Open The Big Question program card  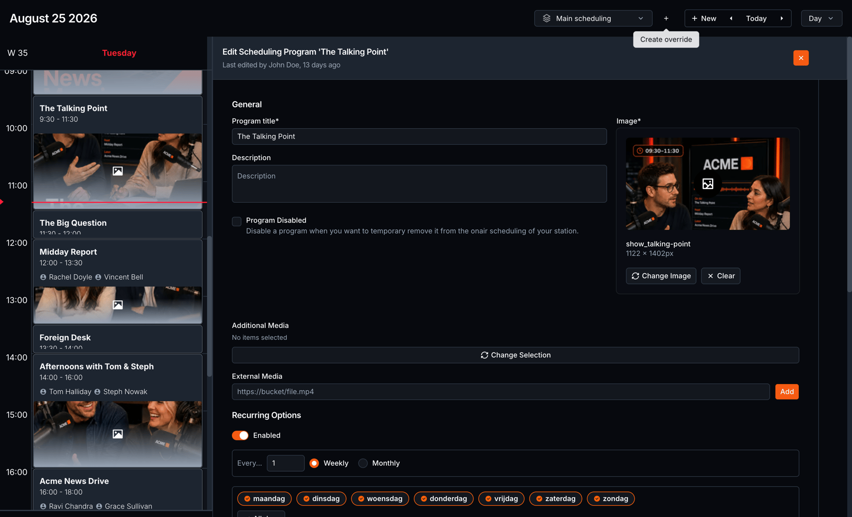(118, 224)
